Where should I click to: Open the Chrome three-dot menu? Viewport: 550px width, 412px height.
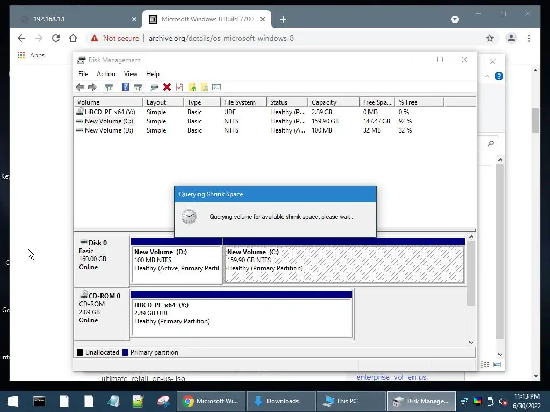529,38
